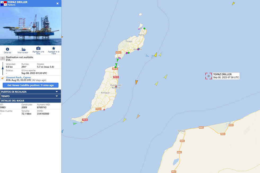Image resolution: width=260 pixels, height=173 pixels.
Task: Click the TOPAZ DRILLER map label tooltip
Action: tap(226, 76)
